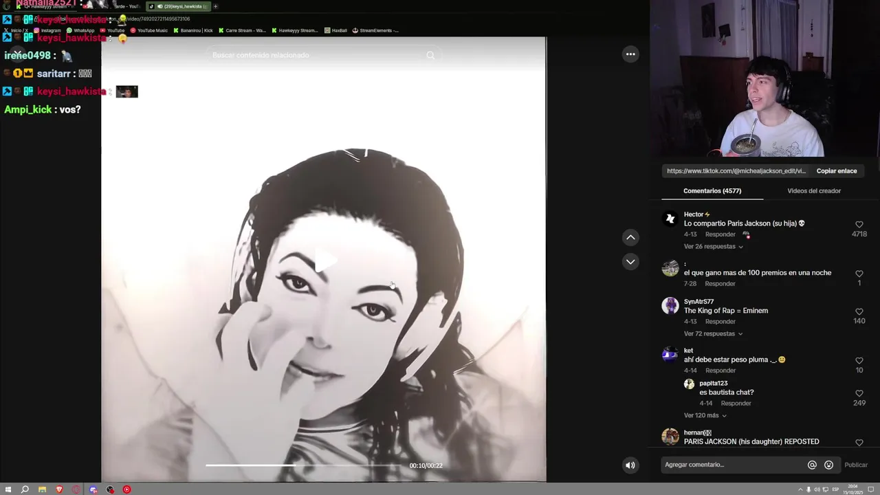Click 'Copiar enlace' button
Screen dimensions: 880x495
tap(837, 171)
